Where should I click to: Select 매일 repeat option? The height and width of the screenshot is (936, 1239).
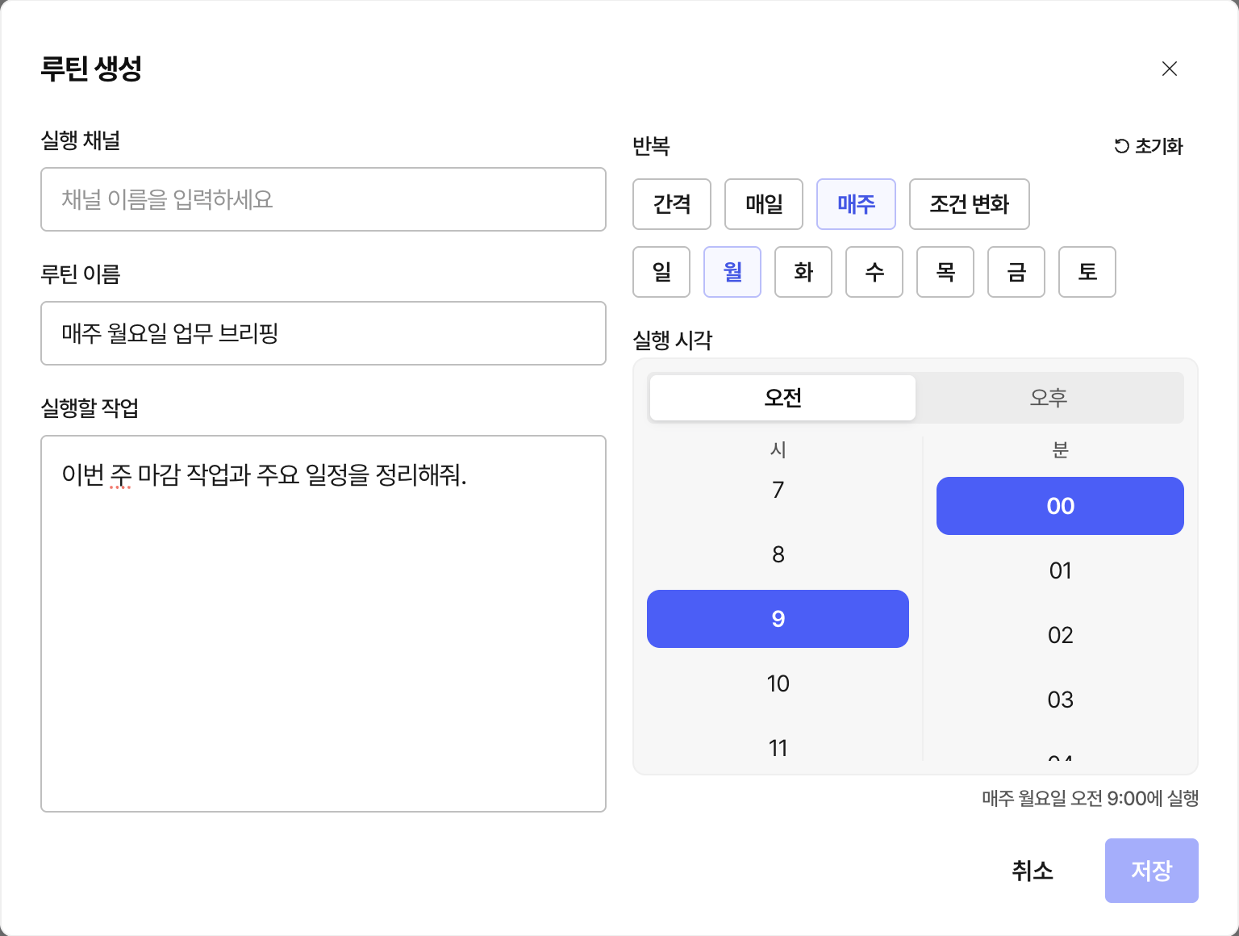(x=764, y=204)
